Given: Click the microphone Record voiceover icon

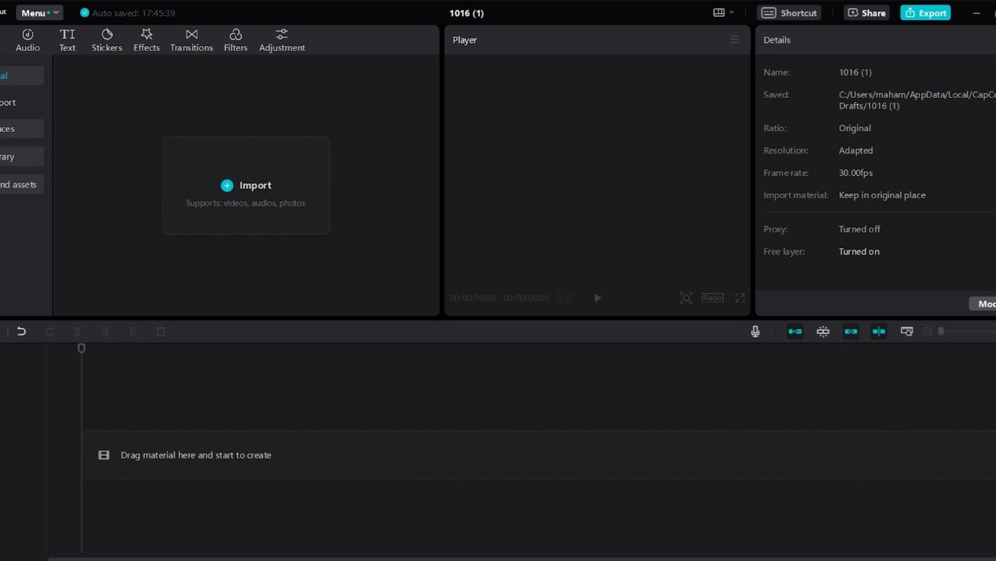Looking at the screenshot, I should 755,331.
